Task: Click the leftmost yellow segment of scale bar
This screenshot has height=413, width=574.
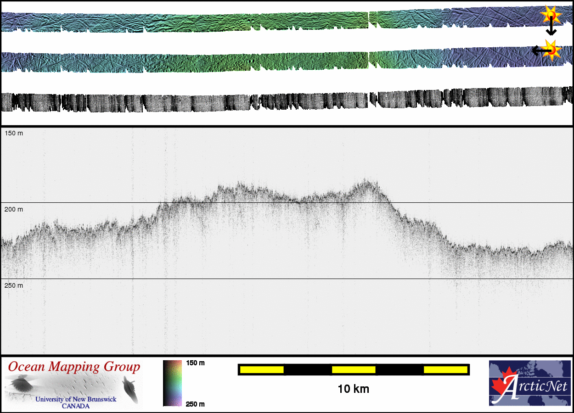Action: [x=261, y=369]
